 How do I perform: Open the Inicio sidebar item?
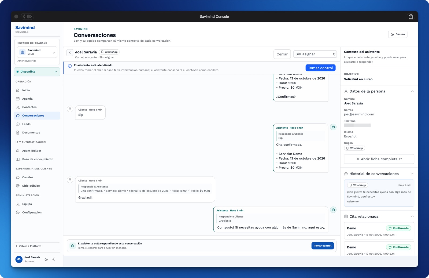(x=37, y=90)
